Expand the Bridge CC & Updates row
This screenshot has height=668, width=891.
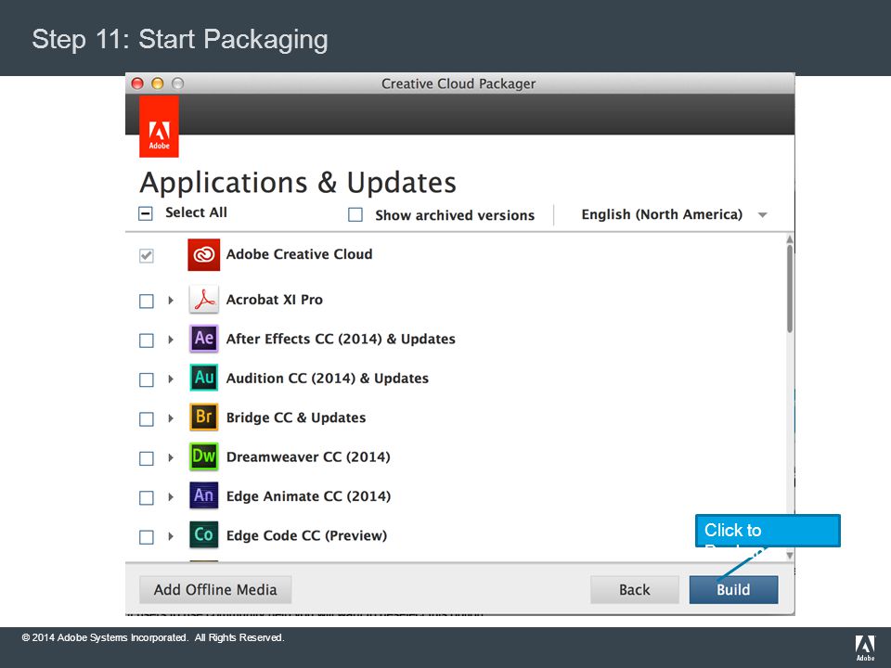coord(171,418)
